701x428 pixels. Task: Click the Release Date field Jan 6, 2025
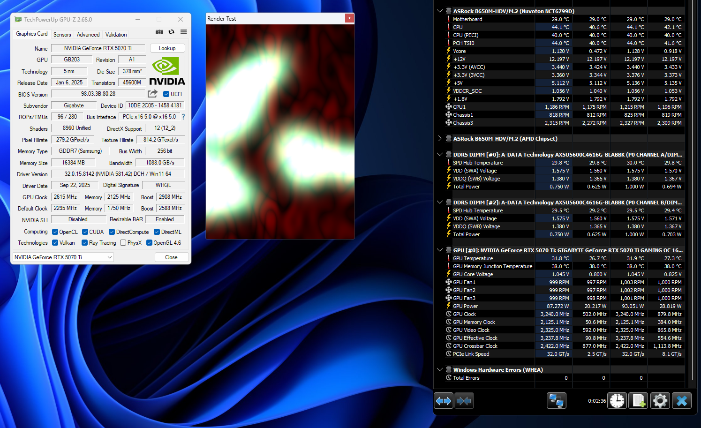[69, 83]
